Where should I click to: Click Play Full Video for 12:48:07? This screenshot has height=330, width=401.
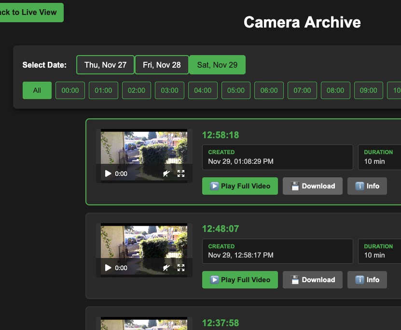click(240, 280)
